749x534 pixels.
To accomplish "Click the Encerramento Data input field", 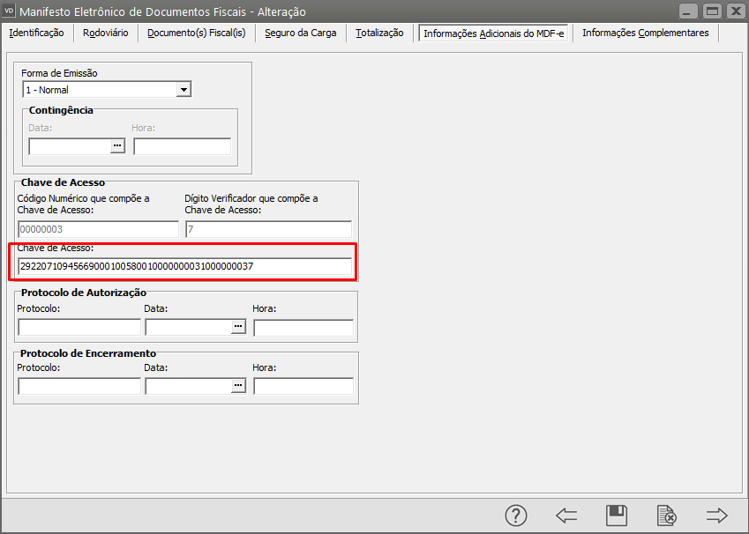I will (x=188, y=387).
